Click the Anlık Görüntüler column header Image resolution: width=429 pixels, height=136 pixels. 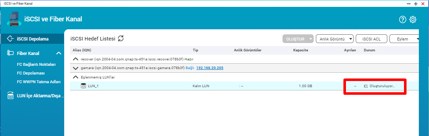tap(248, 50)
